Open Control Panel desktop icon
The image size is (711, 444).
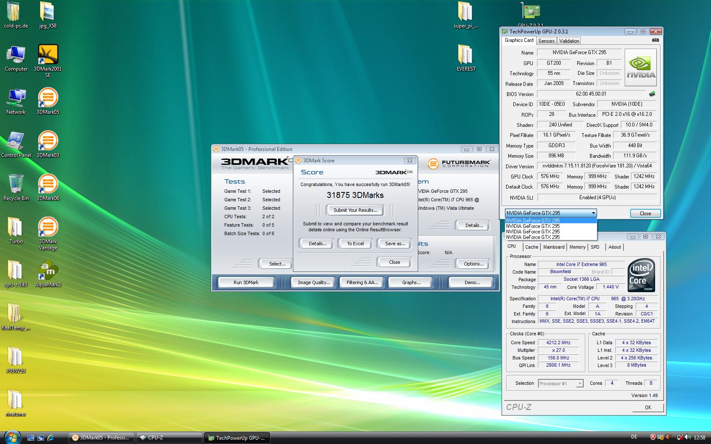(16, 145)
